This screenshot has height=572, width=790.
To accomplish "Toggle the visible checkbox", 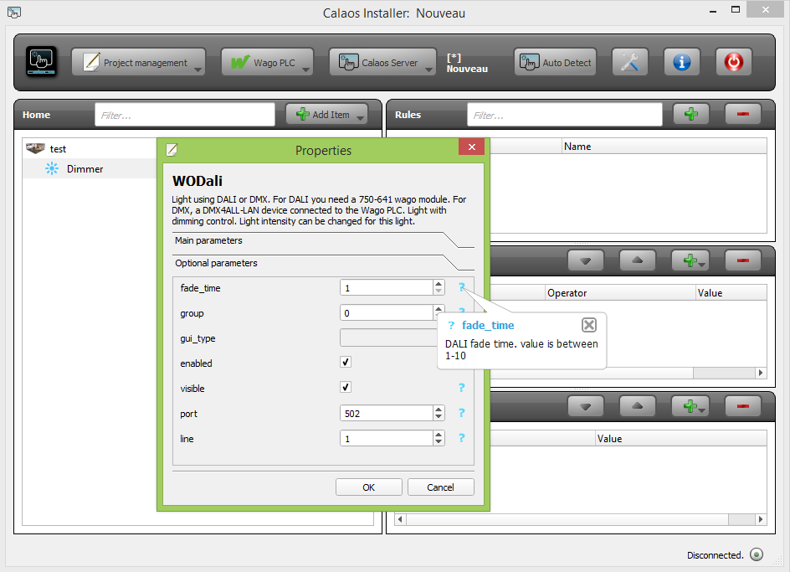I will (x=346, y=388).
